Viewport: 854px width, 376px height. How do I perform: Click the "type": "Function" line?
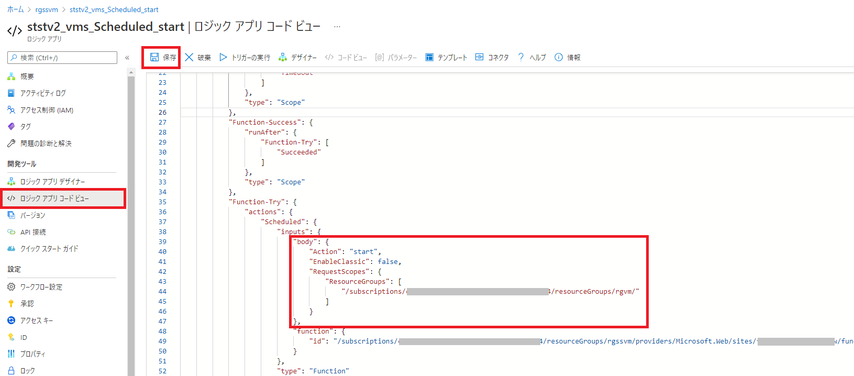tap(313, 371)
